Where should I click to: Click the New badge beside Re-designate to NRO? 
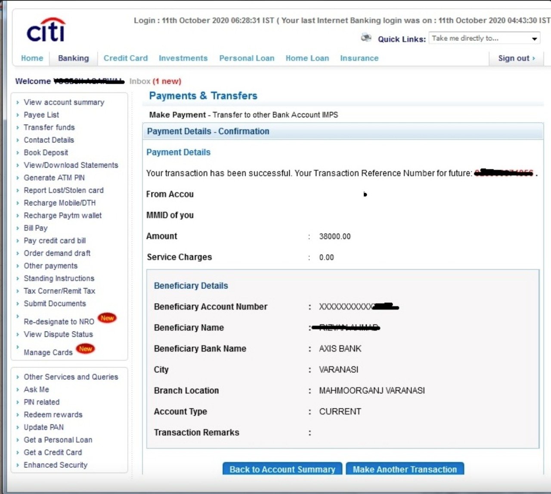click(x=107, y=318)
